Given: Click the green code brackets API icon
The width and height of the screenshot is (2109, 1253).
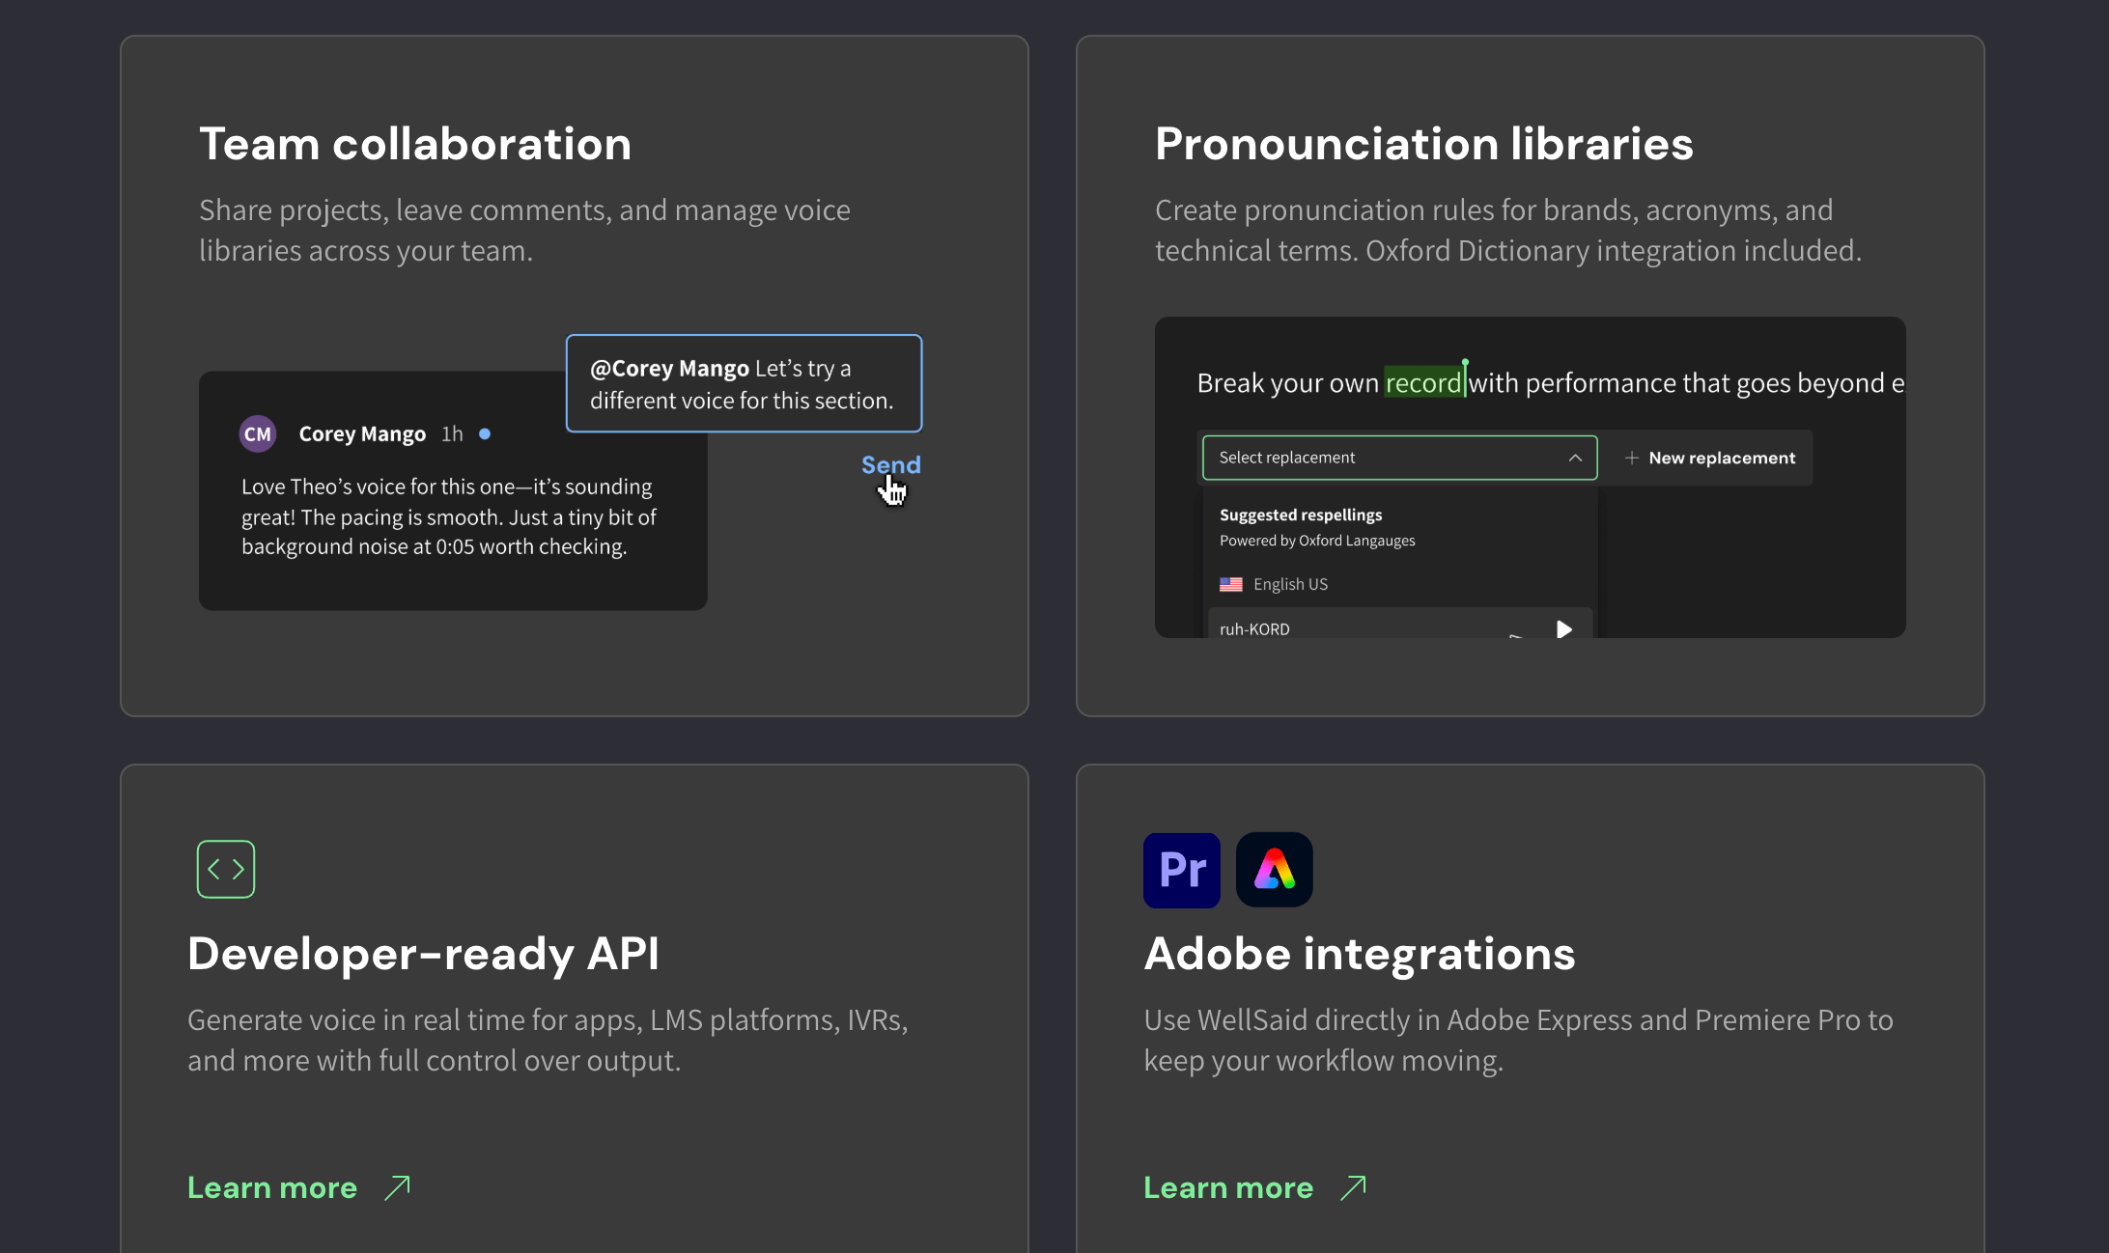Looking at the screenshot, I should [226, 869].
